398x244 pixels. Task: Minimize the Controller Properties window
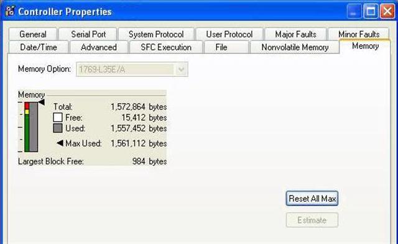(354, 11)
